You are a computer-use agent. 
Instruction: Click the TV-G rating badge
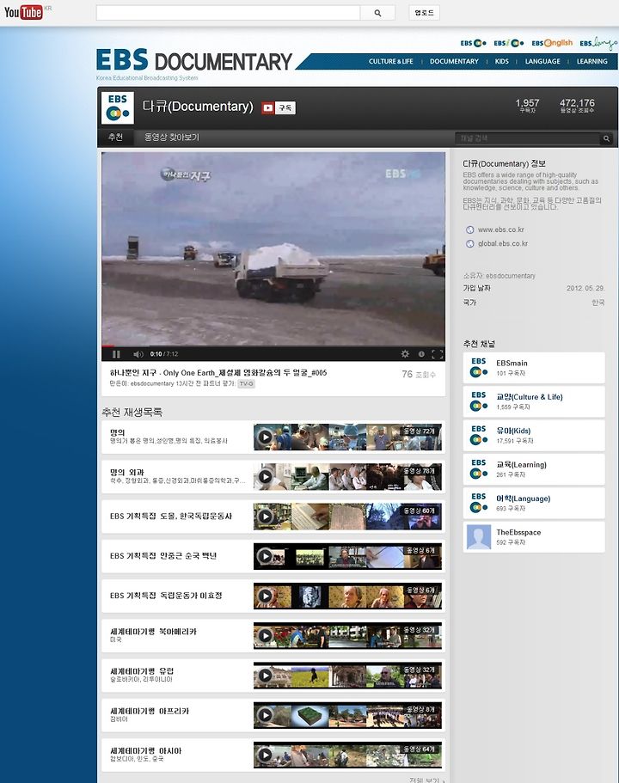pyautogui.click(x=246, y=383)
